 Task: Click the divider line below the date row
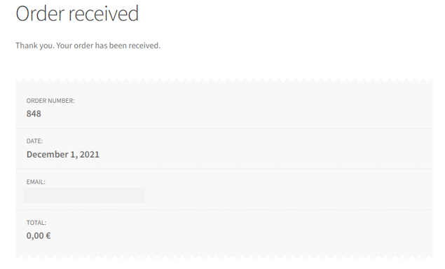(224, 169)
